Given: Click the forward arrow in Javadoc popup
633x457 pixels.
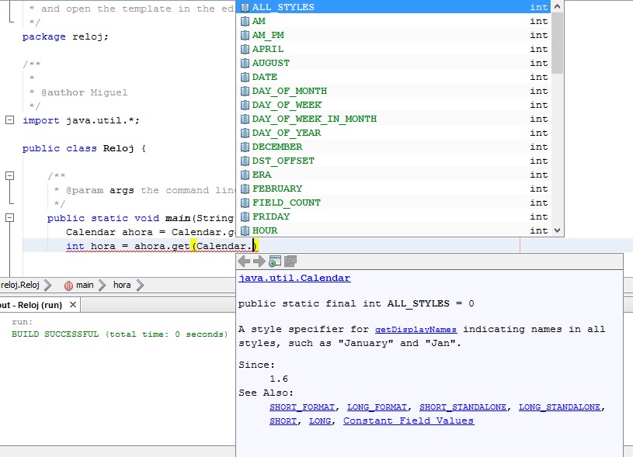Looking at the screenshot, I should point(259,261).
